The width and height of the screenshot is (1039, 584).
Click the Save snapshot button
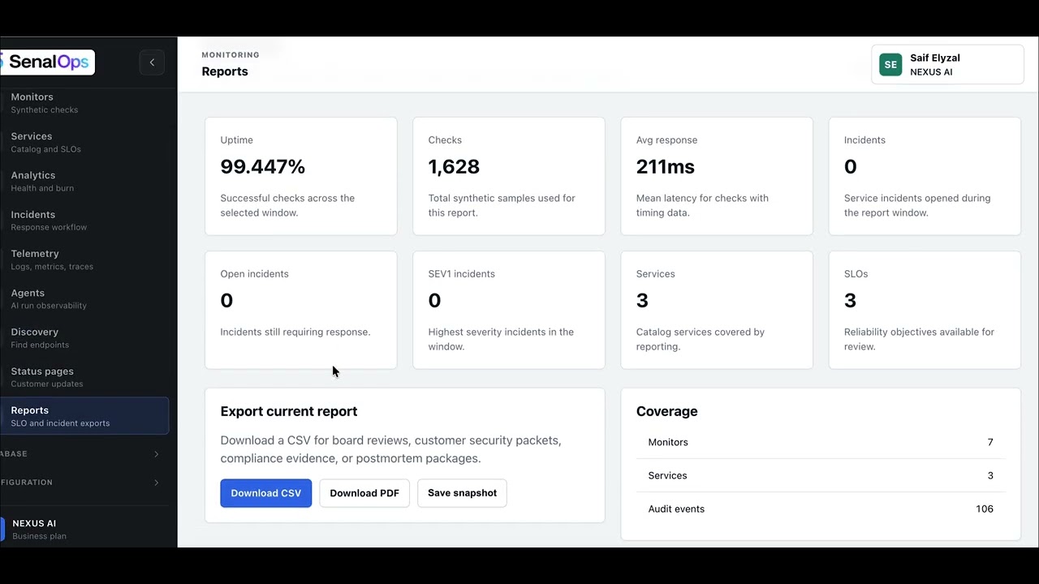coord(462,493)
